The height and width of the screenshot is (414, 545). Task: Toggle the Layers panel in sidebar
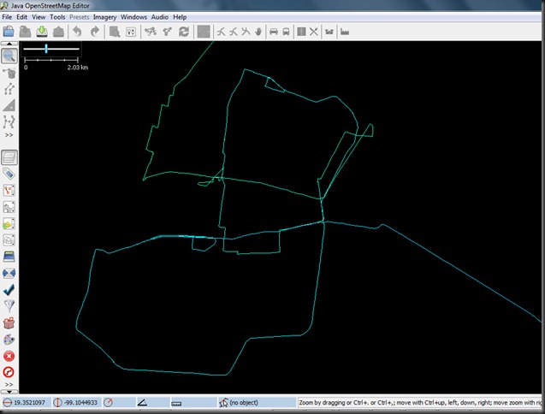point(9,157)
